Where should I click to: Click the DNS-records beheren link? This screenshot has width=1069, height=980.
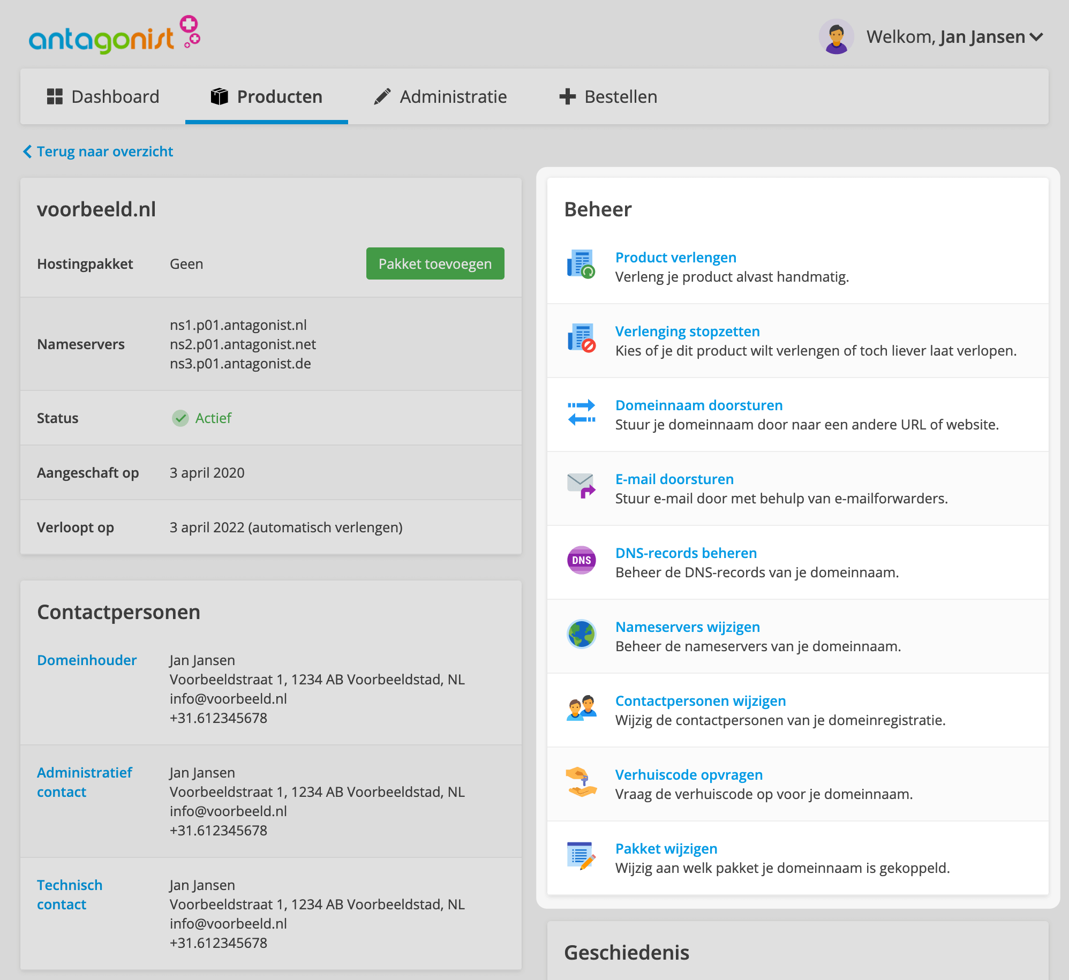tap(686, 553)
